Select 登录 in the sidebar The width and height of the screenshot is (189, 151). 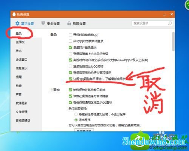(19, 33)
